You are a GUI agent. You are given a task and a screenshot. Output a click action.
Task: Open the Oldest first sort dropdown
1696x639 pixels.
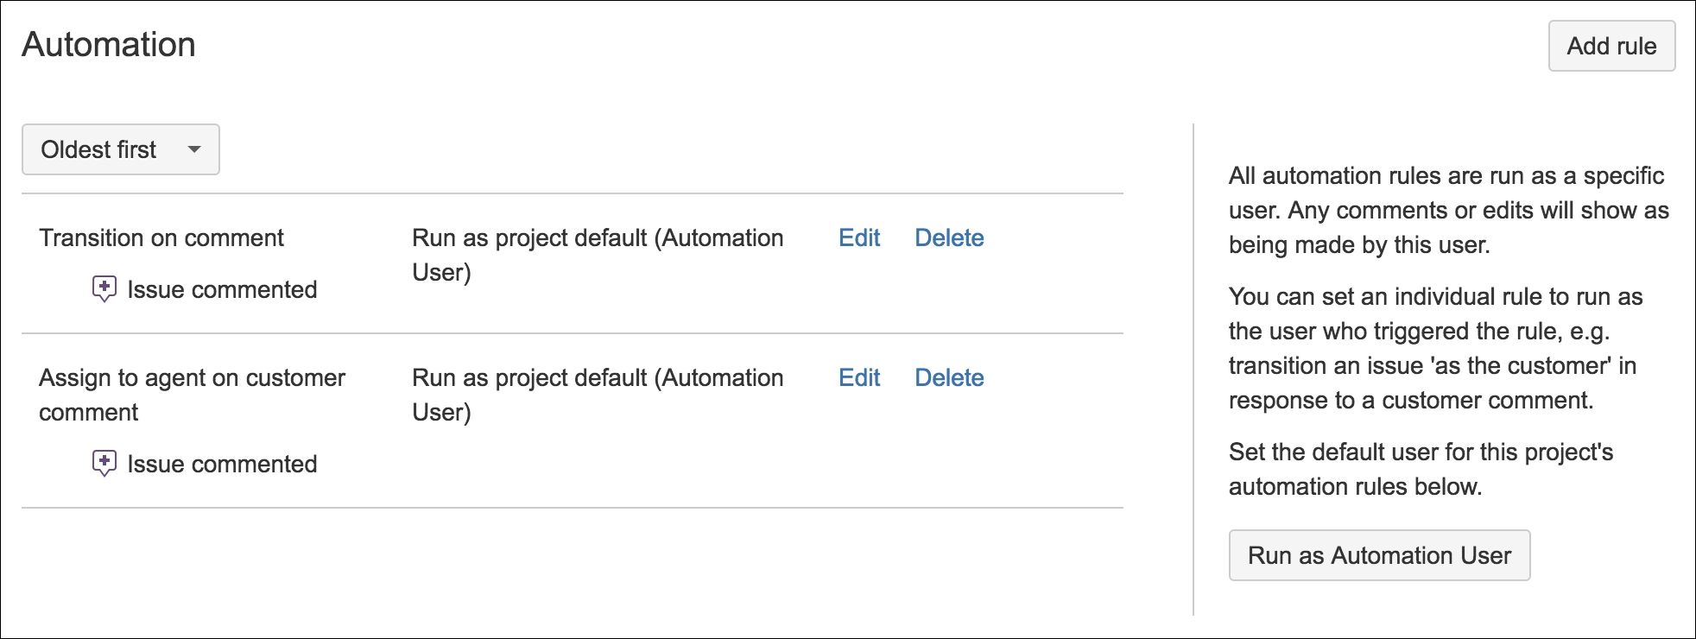tap(121, 149)
